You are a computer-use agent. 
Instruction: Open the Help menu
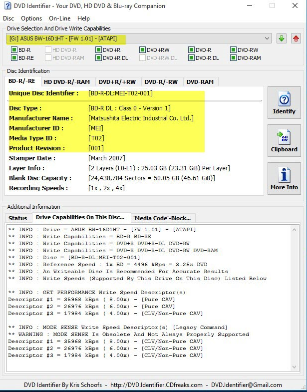(x=83, y=18)
